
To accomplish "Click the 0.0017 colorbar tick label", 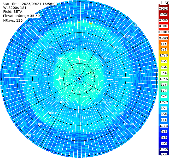I will point(164,9).
